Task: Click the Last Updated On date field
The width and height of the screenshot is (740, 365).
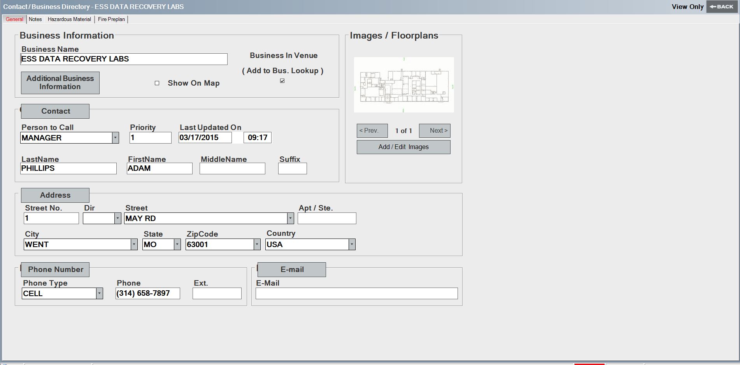Action: pyautogui.click(x=205, y=138)
